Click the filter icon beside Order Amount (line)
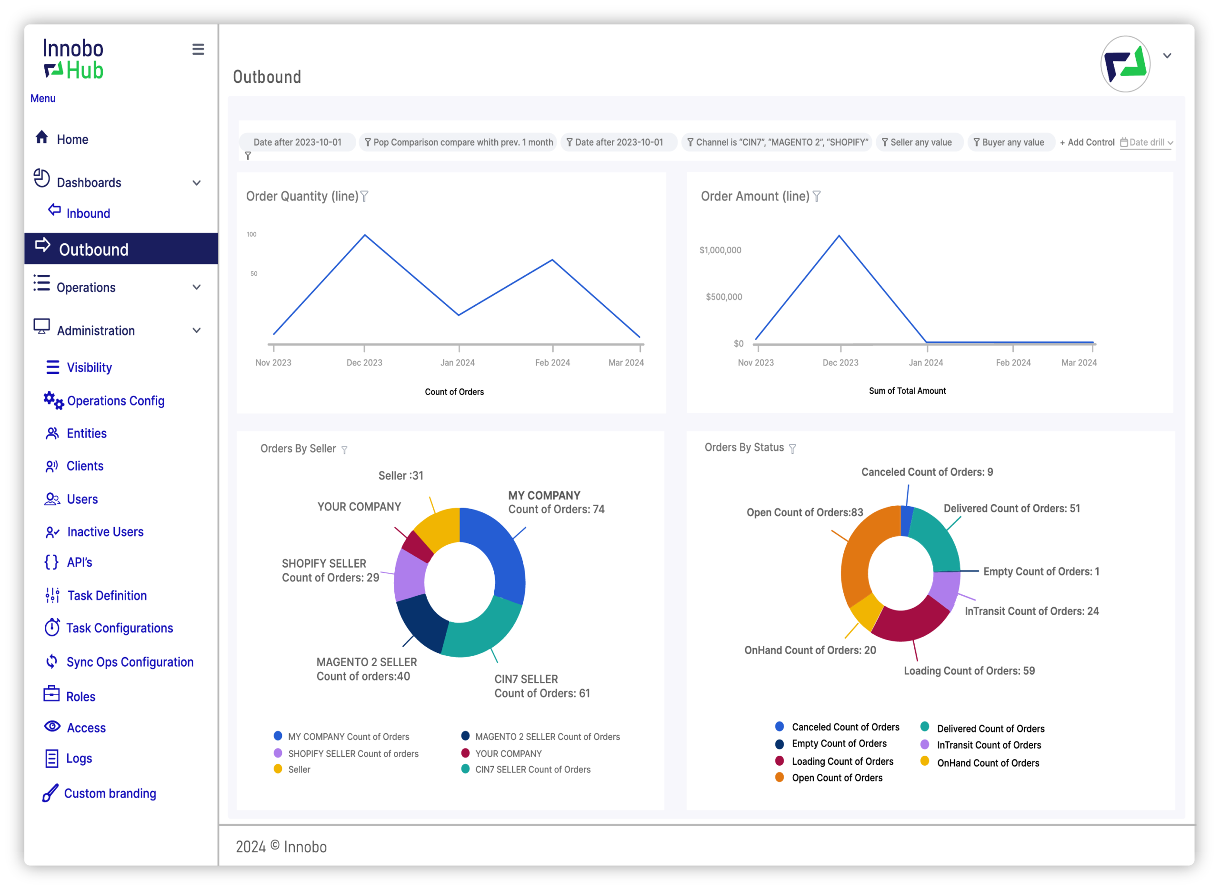Viewport: 1219px width, 890px height. (x=817, y=197)
